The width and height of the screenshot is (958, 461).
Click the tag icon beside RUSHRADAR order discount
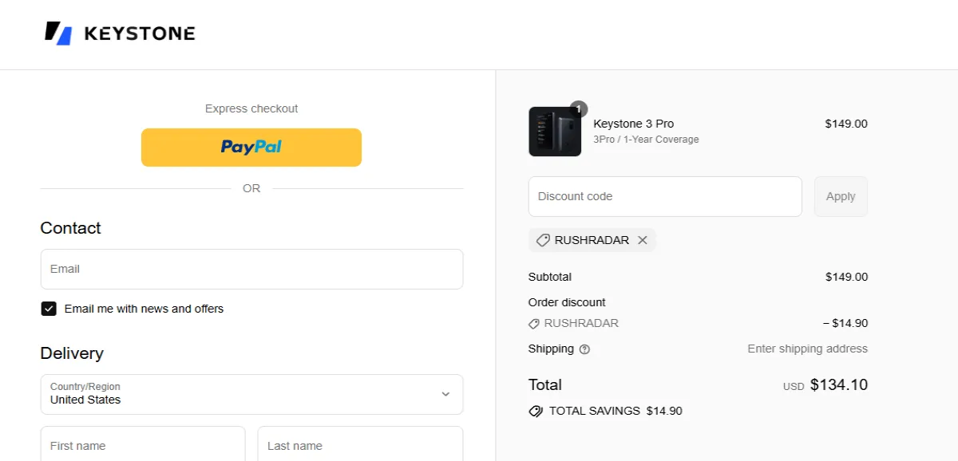(533, 323)
